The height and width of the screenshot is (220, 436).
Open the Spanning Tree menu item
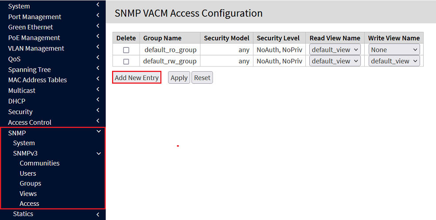(x=29, y=69)
